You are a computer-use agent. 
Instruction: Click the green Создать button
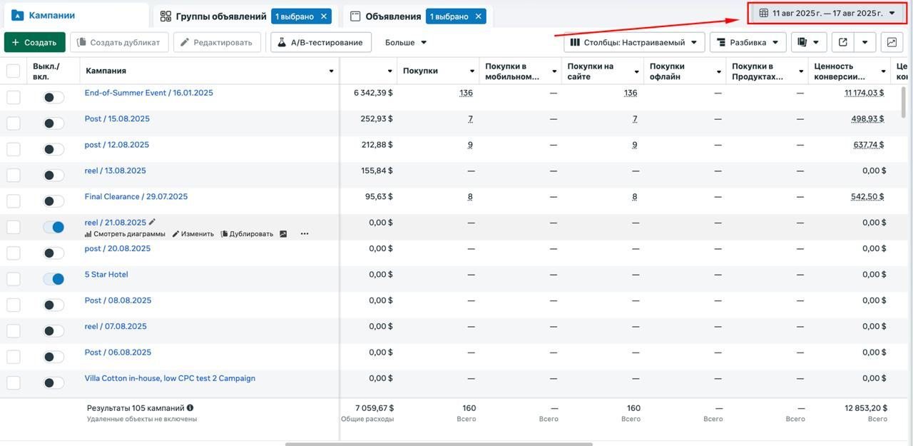coord(34,42)
